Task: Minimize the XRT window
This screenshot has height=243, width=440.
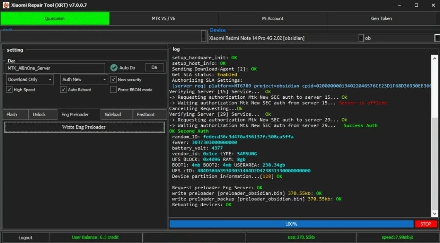Action: [399, 5]
